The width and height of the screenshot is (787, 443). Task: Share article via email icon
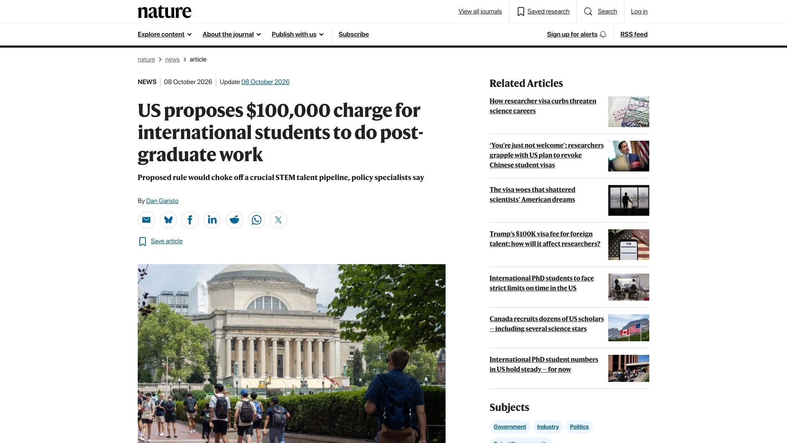point(146,220)
